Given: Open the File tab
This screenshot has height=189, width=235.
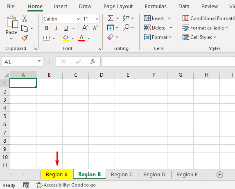Looking at the screenshot, I should (x=10, y=7).
